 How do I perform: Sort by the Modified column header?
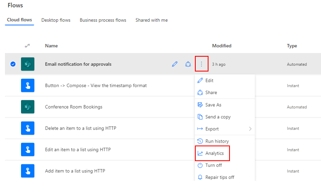tap(222, 46)
